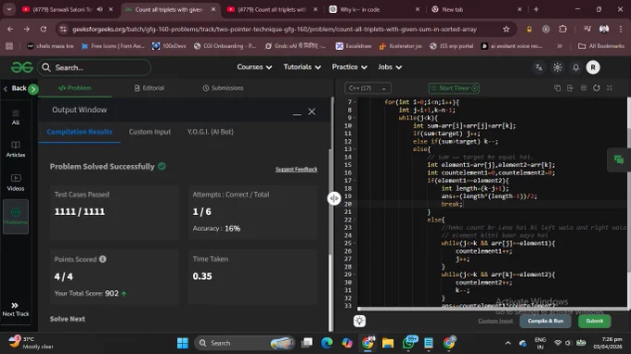Screen dimensions: 631x354
Task: Click the lightbulb hint icon below editor
Action: click(359, 321)
